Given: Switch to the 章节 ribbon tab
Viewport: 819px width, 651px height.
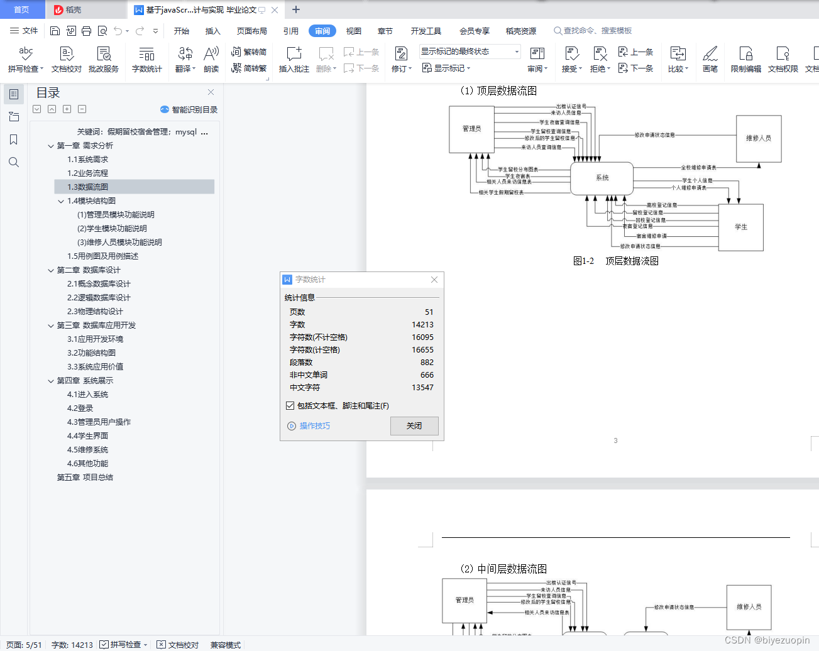Looking at the screenshot, I should (x=385, y=31).
